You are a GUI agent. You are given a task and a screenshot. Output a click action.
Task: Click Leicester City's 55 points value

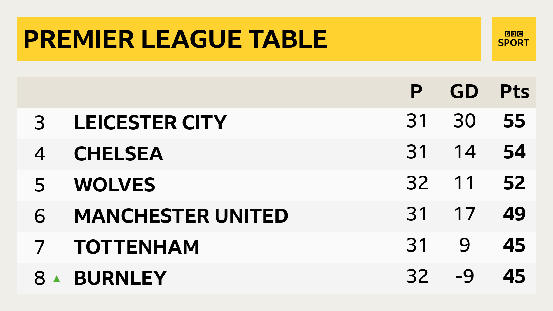pyautogui.click(x=514, y=121)
